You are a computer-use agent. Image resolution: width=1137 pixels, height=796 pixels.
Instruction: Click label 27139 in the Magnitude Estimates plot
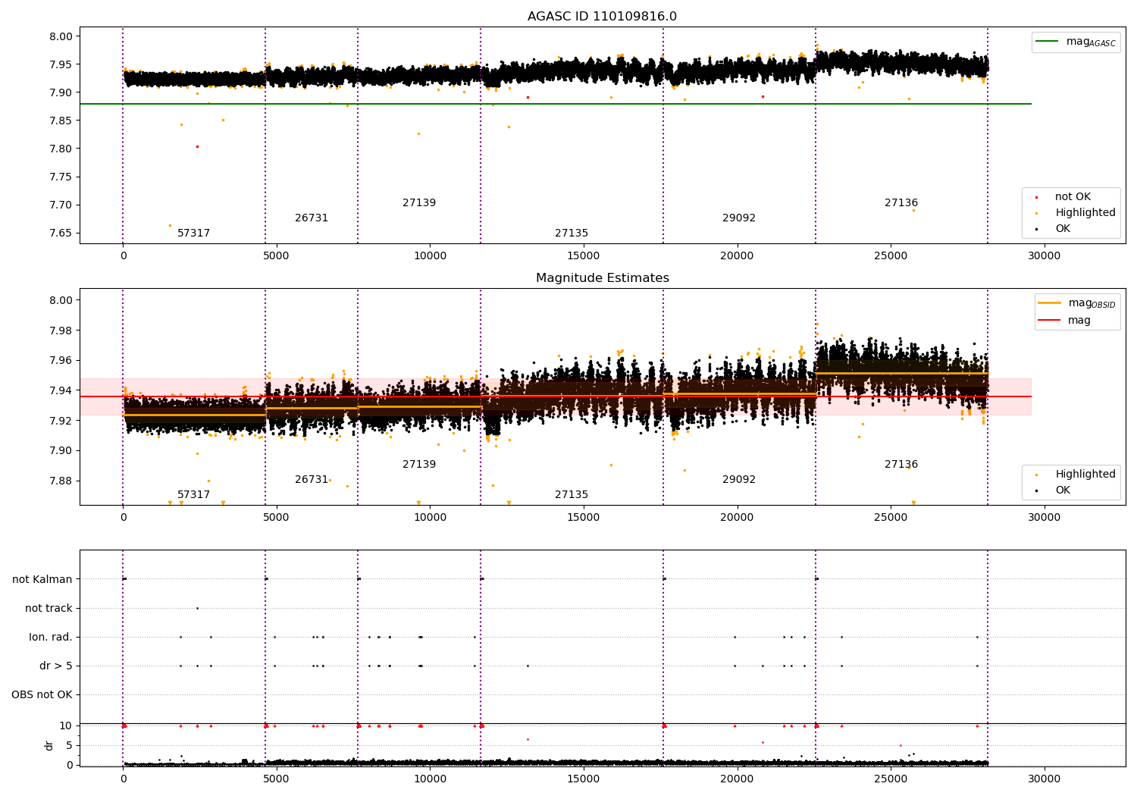(419, 465)
